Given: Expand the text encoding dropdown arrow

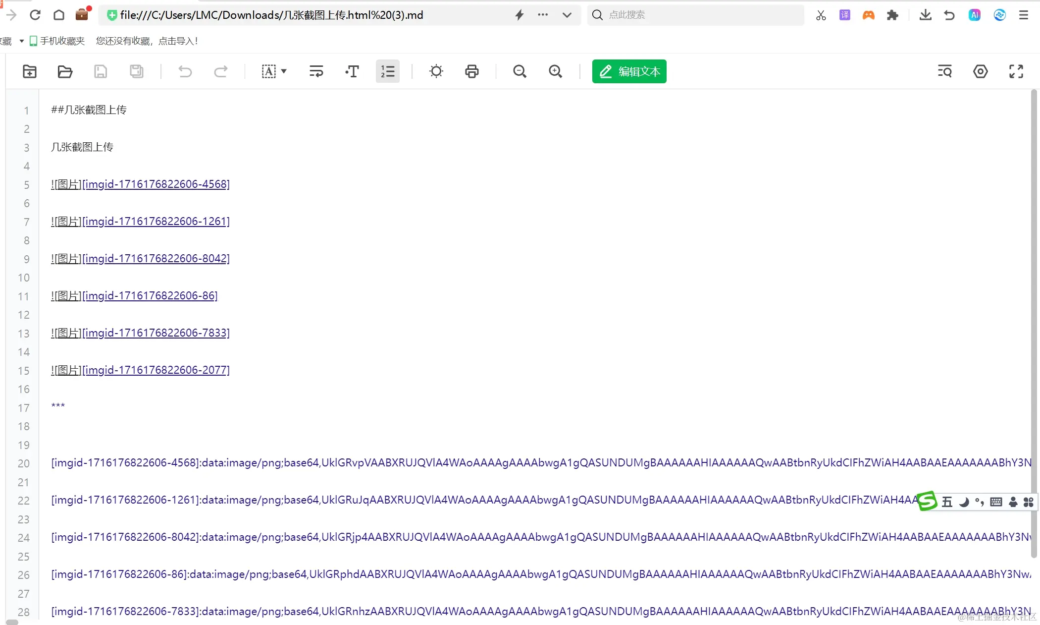Looking at the screenshot, I should click(x=284, y=71).
